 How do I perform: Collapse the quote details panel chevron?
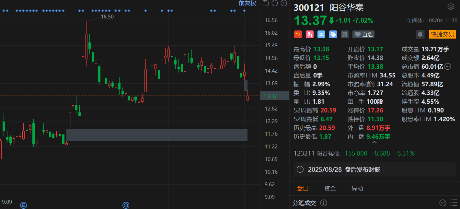tap(374, 142)
